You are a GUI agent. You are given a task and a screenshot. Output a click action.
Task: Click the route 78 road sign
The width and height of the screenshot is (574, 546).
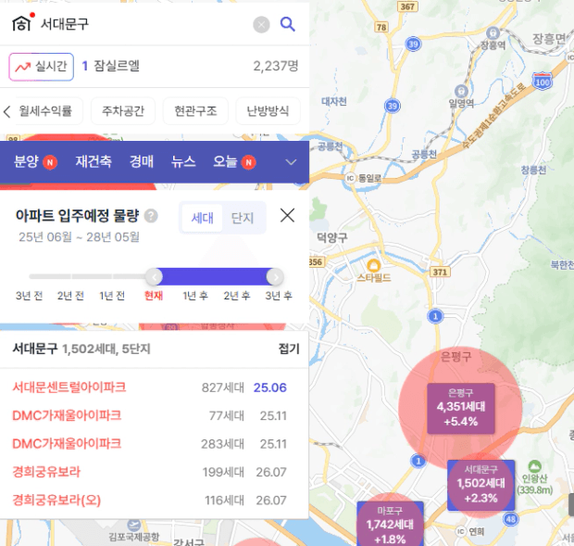pyautogui.click(x=381, y=27)
